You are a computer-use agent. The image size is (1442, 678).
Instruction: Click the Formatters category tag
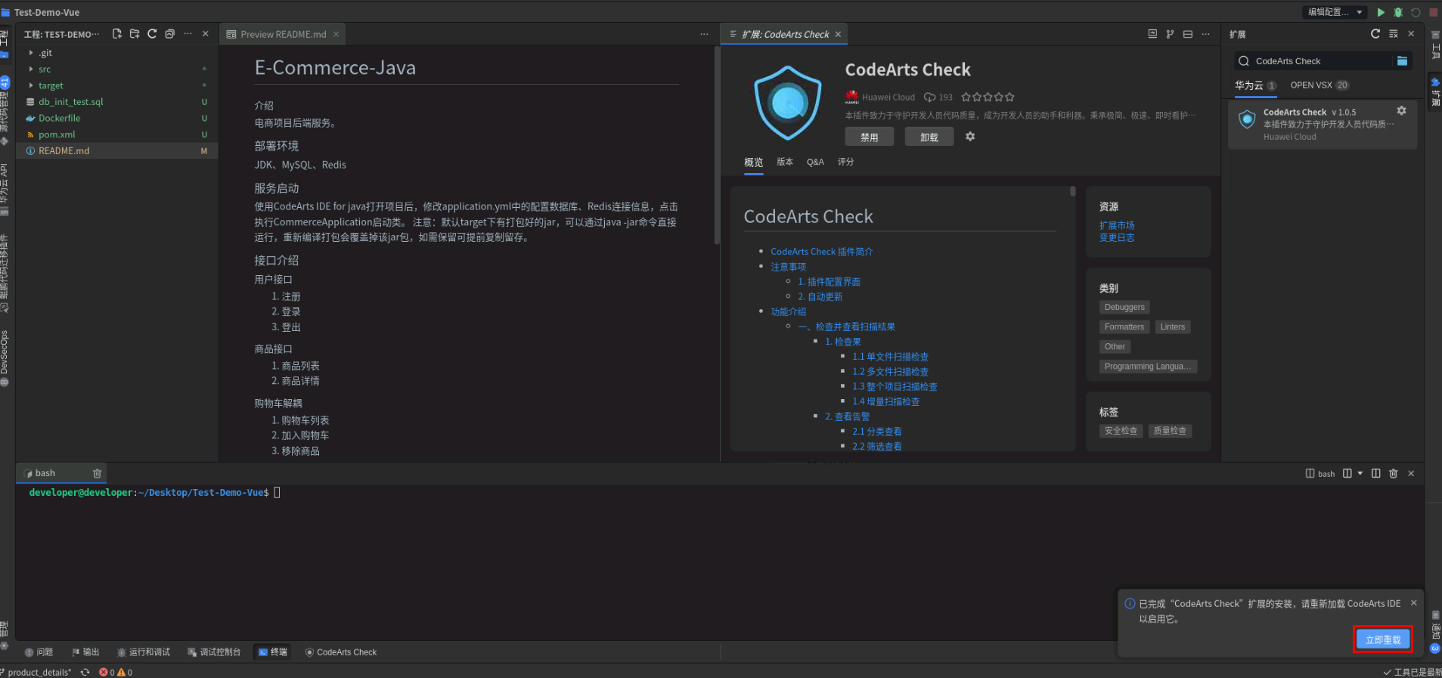pos(1124,327)
